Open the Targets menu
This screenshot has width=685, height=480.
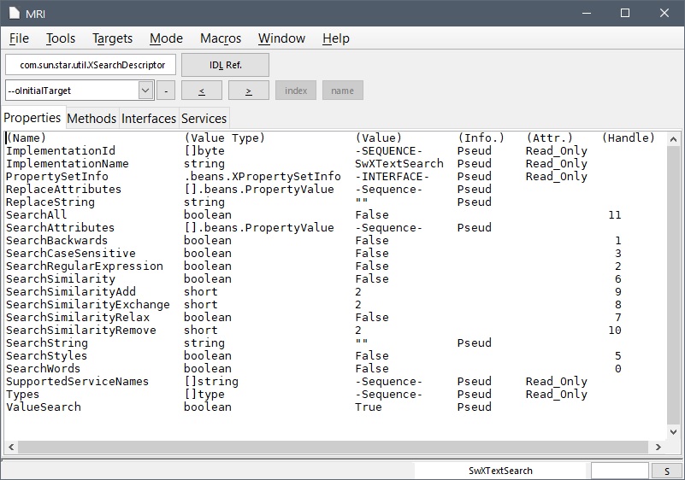pyautogui.click(x=112, y=38)
